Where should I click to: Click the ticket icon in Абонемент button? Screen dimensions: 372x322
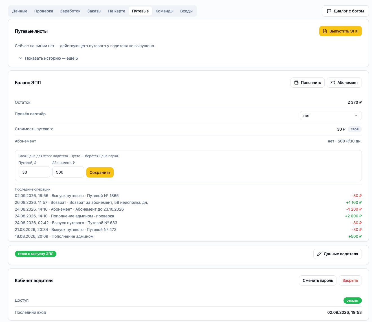[x=333, y=83]
